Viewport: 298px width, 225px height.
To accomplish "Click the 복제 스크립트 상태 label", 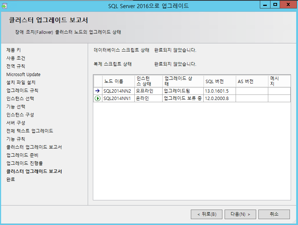I will coord(113,64).
